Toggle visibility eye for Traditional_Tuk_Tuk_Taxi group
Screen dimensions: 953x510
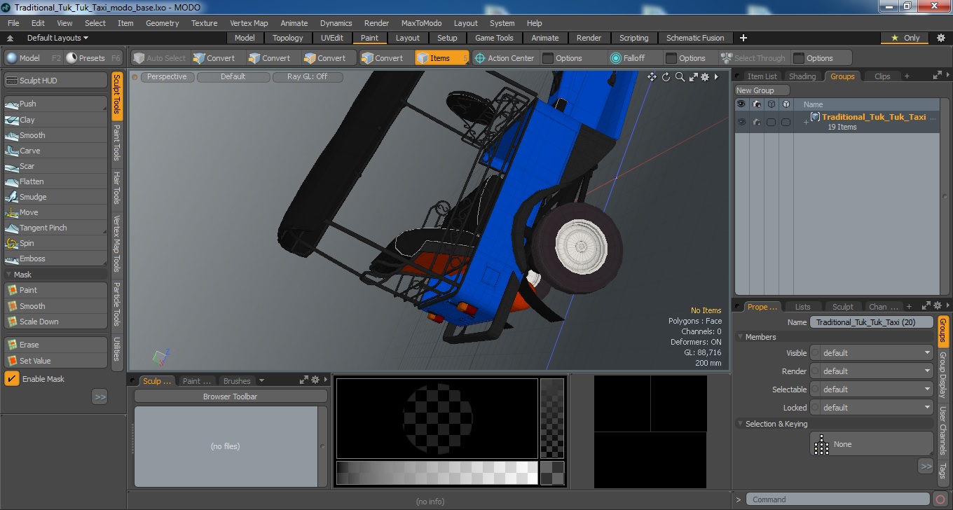[x=741, y=122]
